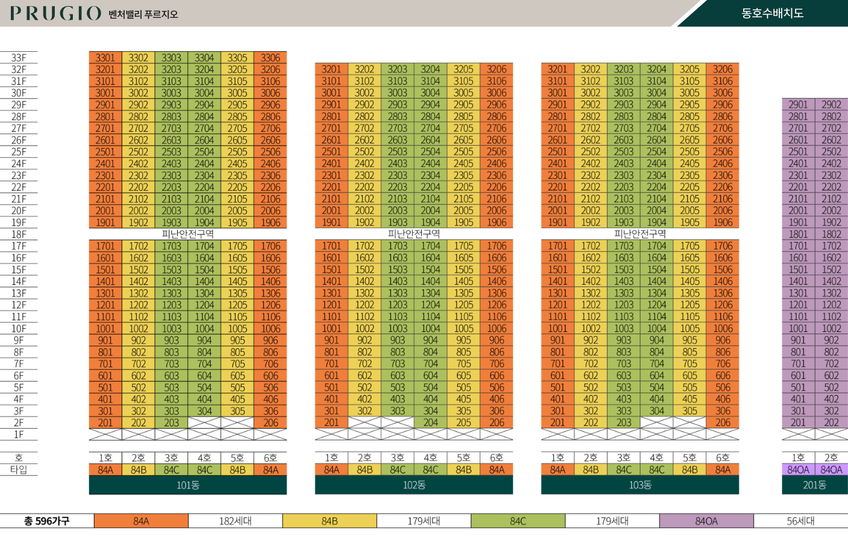848x539 pixels.
Task: Click the 33F floor label
Action: point(19,58)
